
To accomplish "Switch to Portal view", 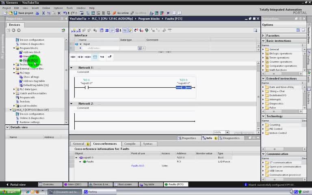I will point(16,184).
